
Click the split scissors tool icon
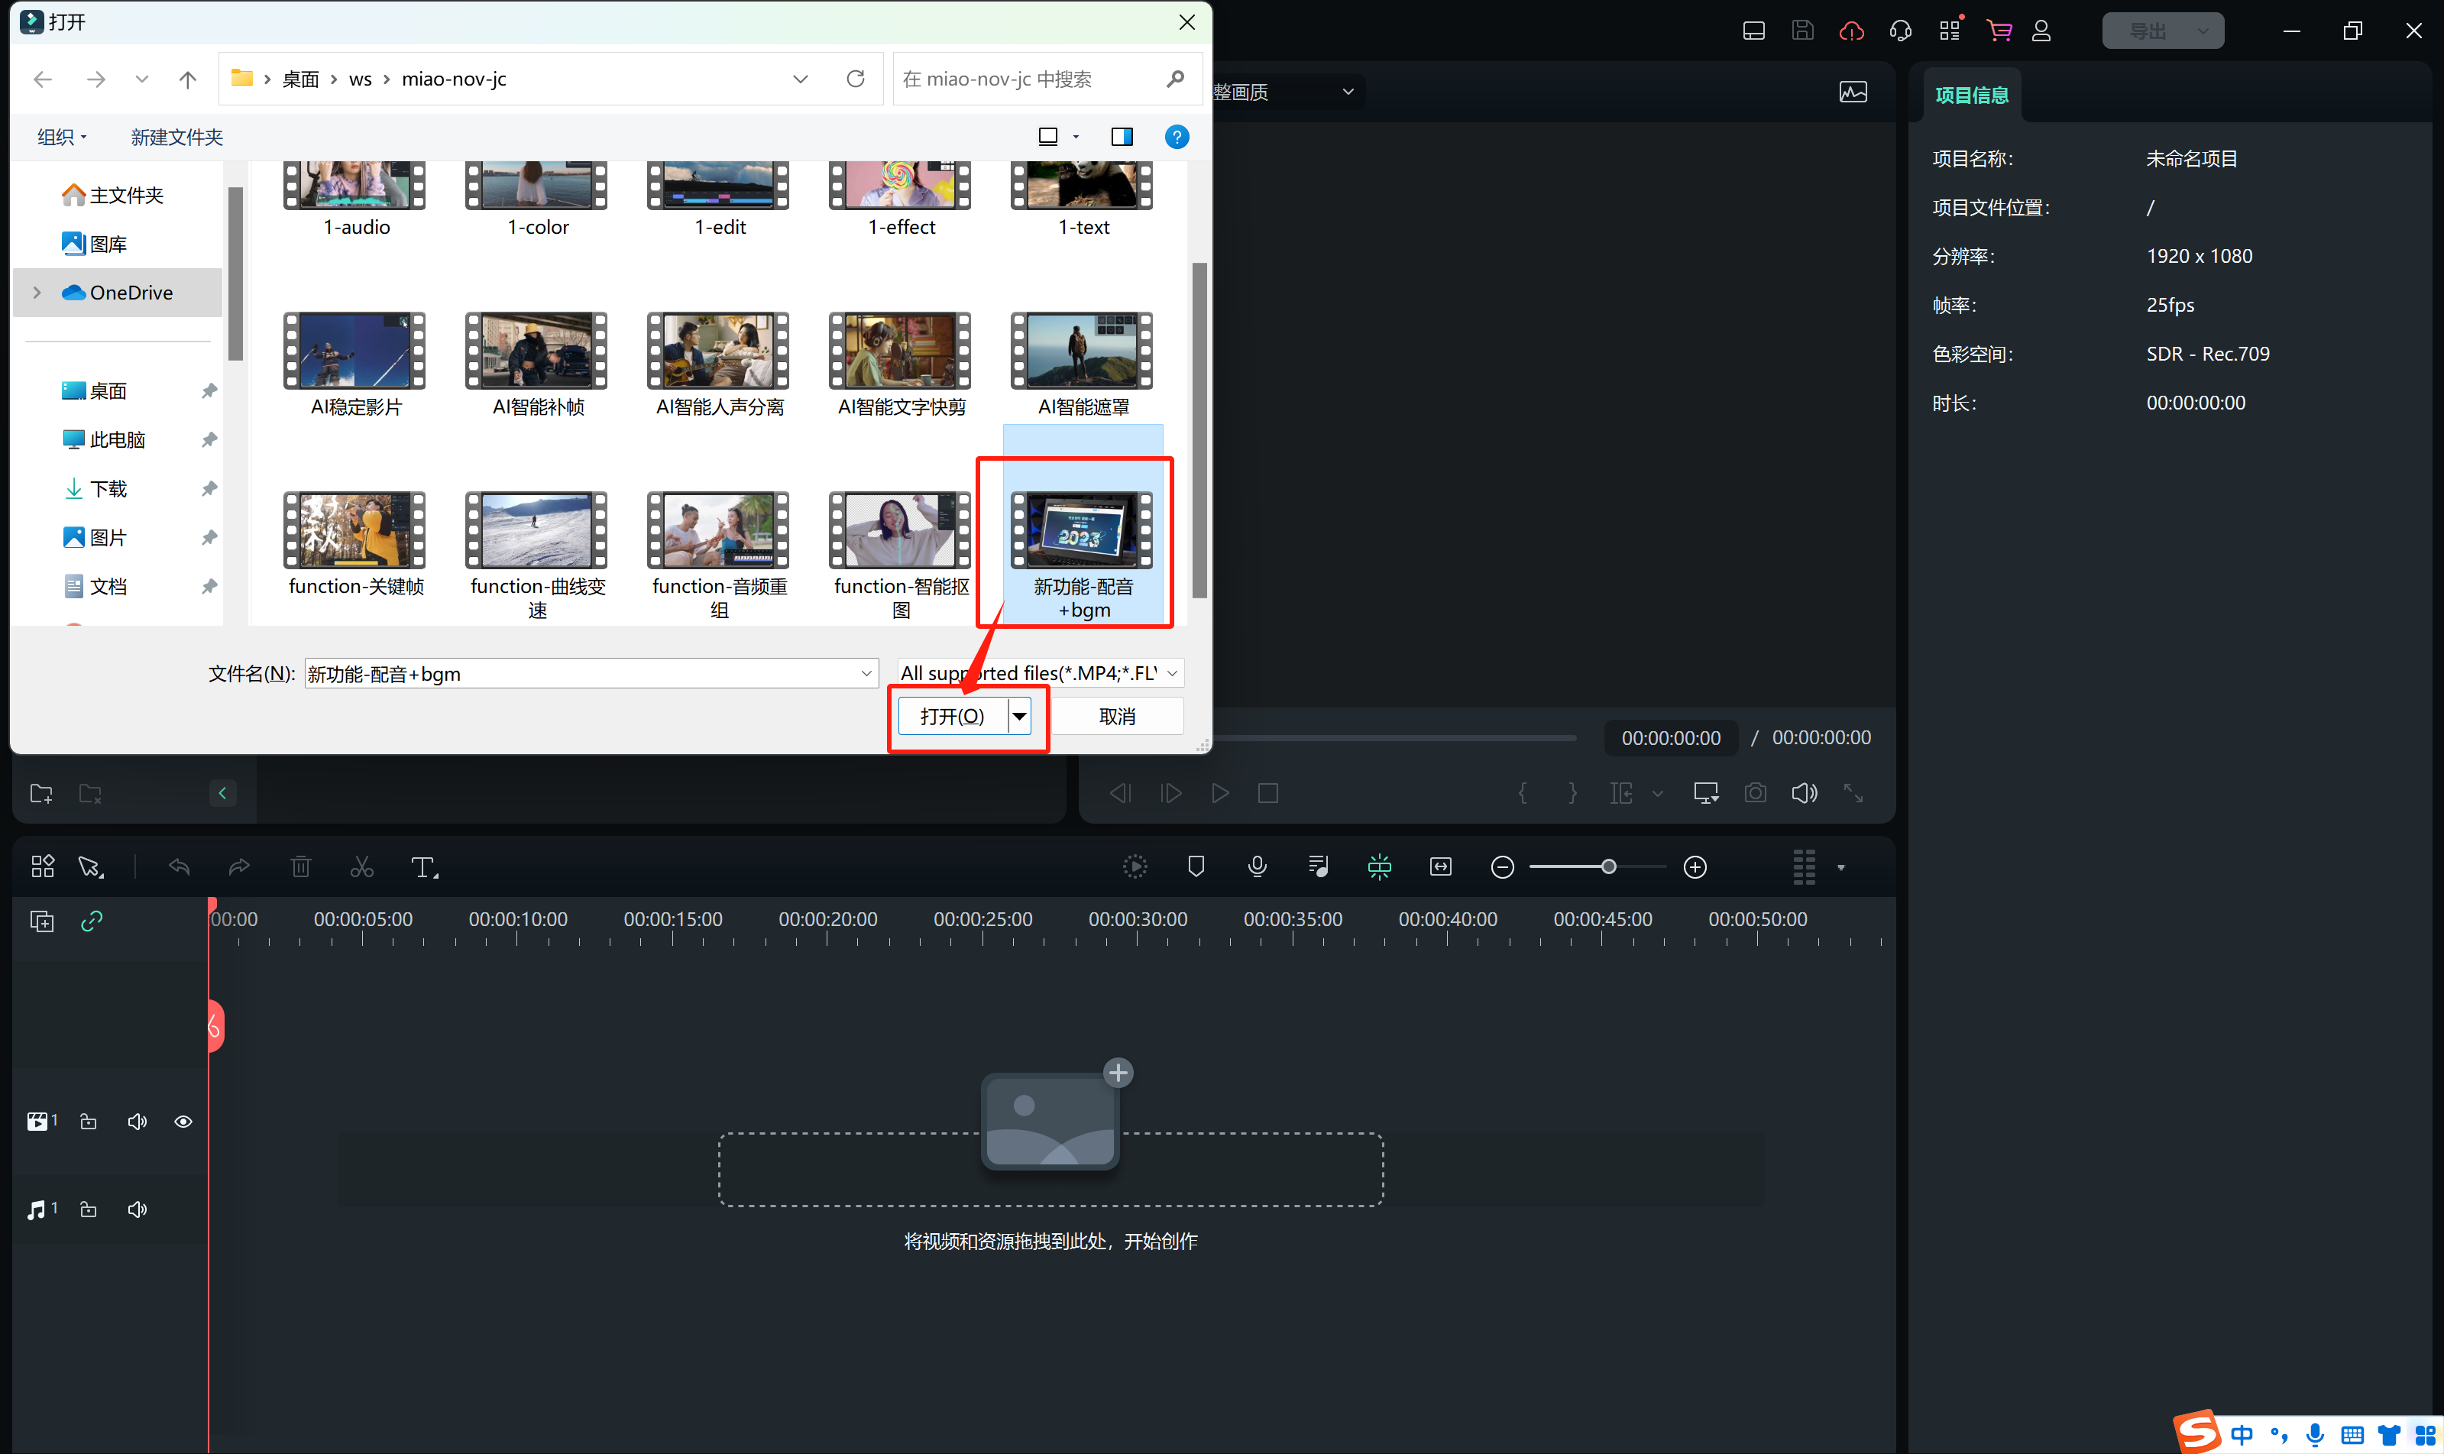click(361, 867)
